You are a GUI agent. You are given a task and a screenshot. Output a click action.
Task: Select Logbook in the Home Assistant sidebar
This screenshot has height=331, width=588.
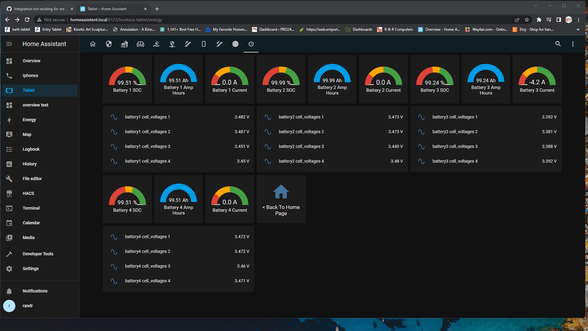click(31, 149)
